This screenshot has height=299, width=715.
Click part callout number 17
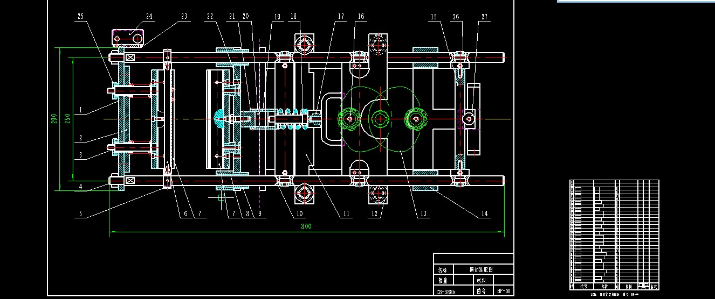341,17
